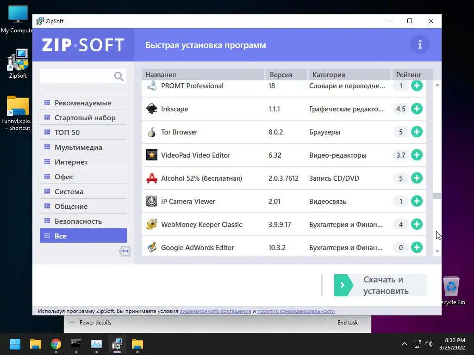Add Alcohol 52% with the plus button
The width and height of the screenshot is (474, 355).
(417, 178)
